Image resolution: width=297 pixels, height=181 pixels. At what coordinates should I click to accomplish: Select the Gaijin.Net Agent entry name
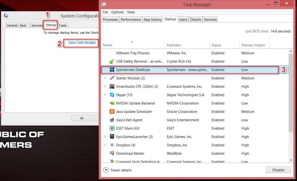point(129,120)
